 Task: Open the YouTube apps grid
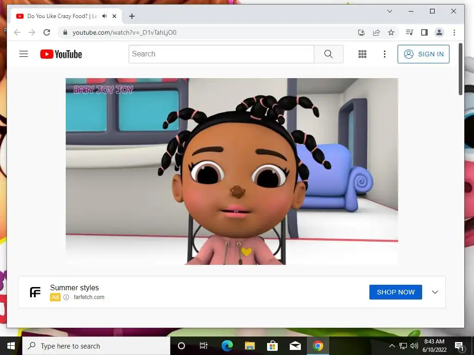click(x=362, y=54)
